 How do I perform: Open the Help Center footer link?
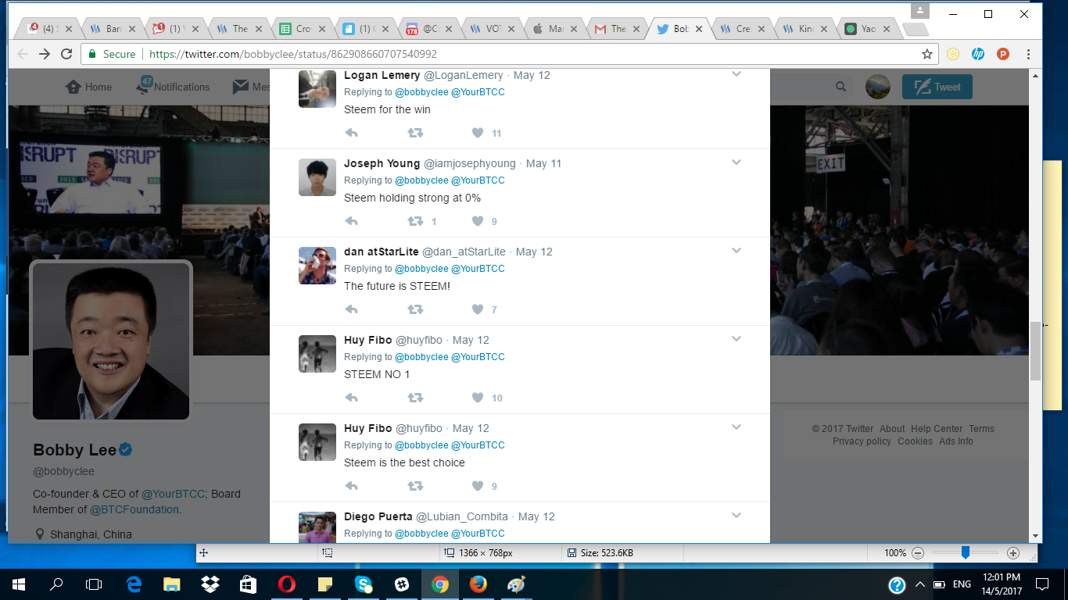point(937,429)
